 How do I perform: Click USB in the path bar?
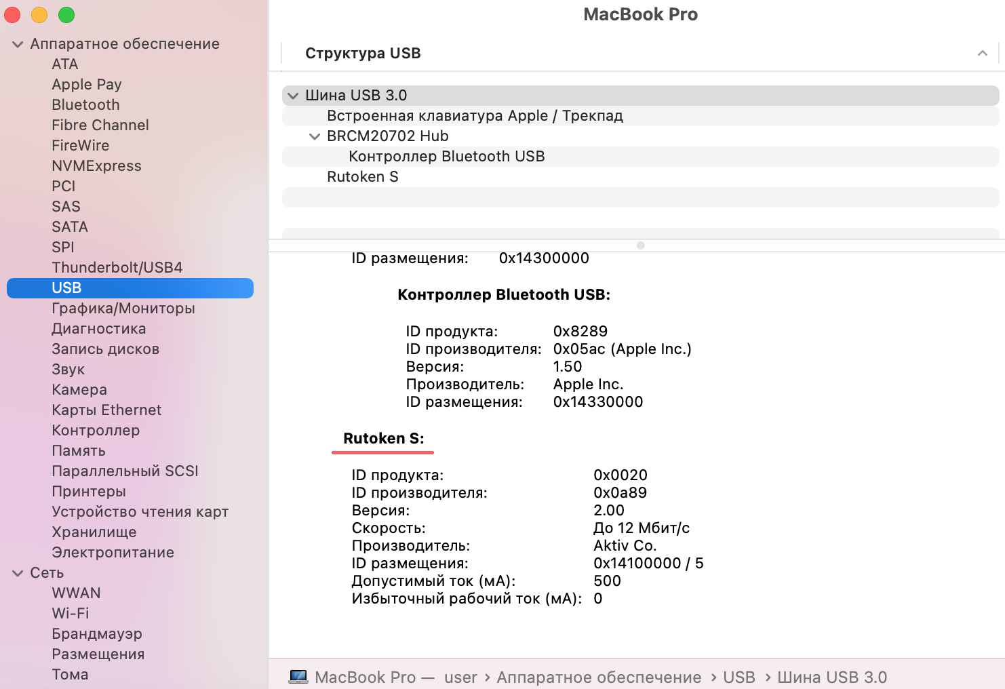point(739,677)
